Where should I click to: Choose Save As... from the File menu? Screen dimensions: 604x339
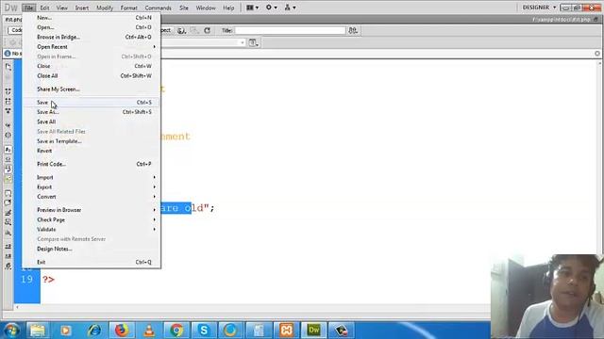point(92,112)
